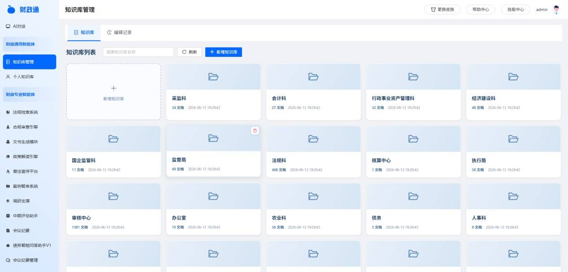Click the folder icon on the 法规科 card
The height and width of the screenshot is (272, 568).
313,139
